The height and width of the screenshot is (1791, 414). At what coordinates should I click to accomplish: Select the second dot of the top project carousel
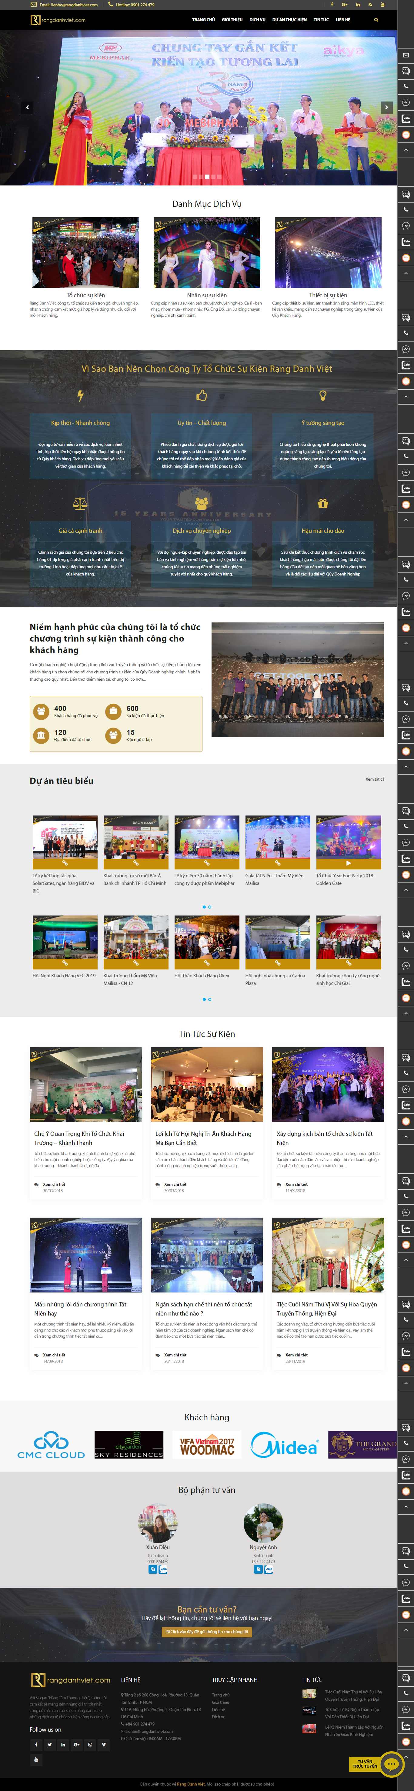click(x=209, y=907)
